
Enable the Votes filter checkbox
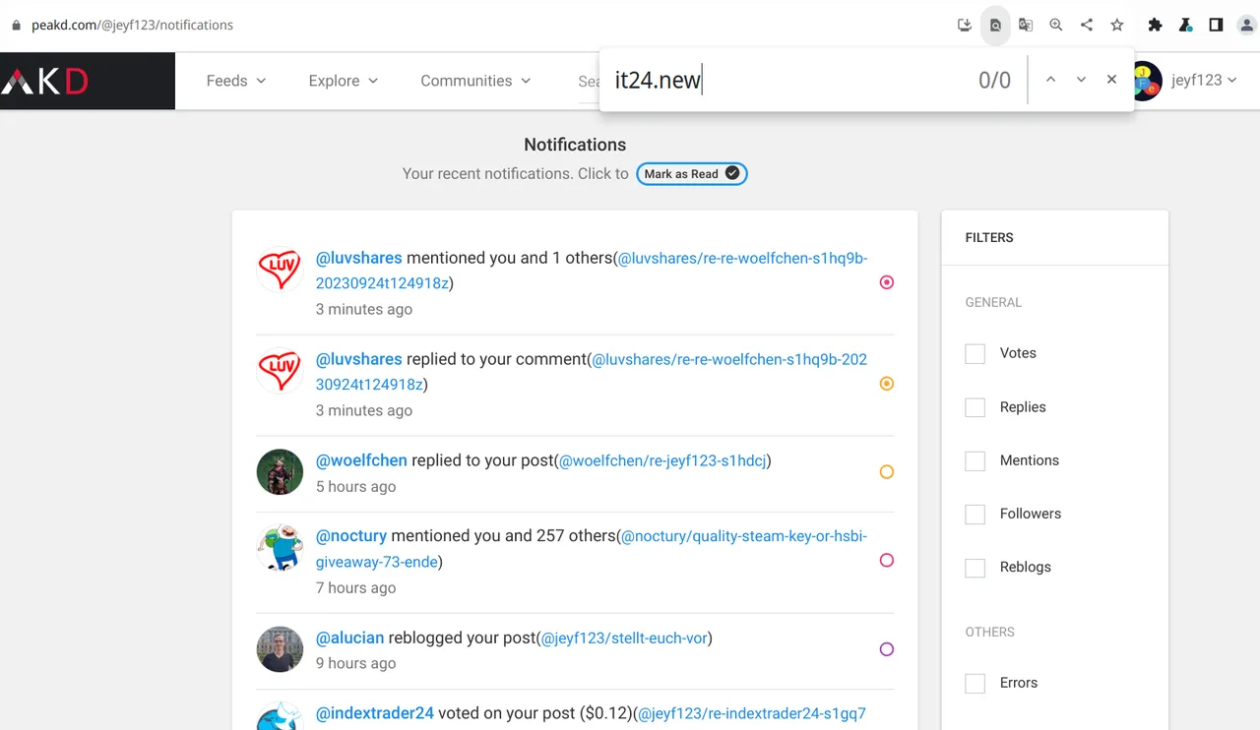click(x=976, y=354)
